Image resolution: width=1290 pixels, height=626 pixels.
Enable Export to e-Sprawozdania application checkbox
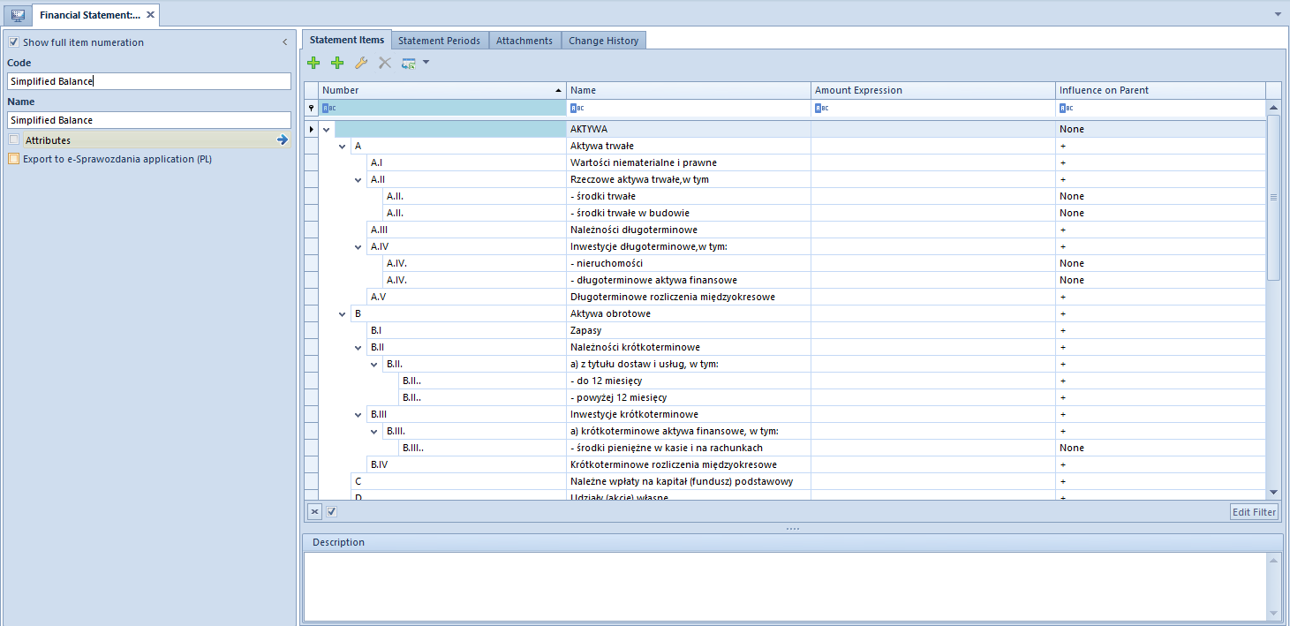pos(13,159)
